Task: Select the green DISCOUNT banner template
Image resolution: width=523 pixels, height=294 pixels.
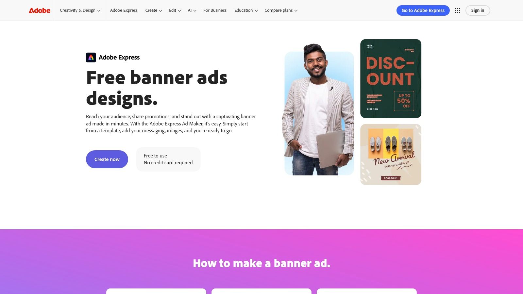Action: (391, 79)
